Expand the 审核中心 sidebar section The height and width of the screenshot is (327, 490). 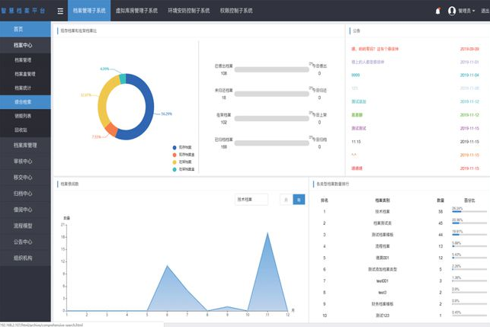[x=25, y=161]
